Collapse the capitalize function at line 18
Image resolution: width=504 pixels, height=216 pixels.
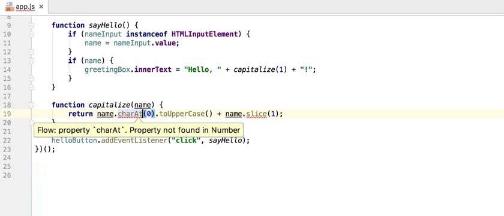click(31, 105)
